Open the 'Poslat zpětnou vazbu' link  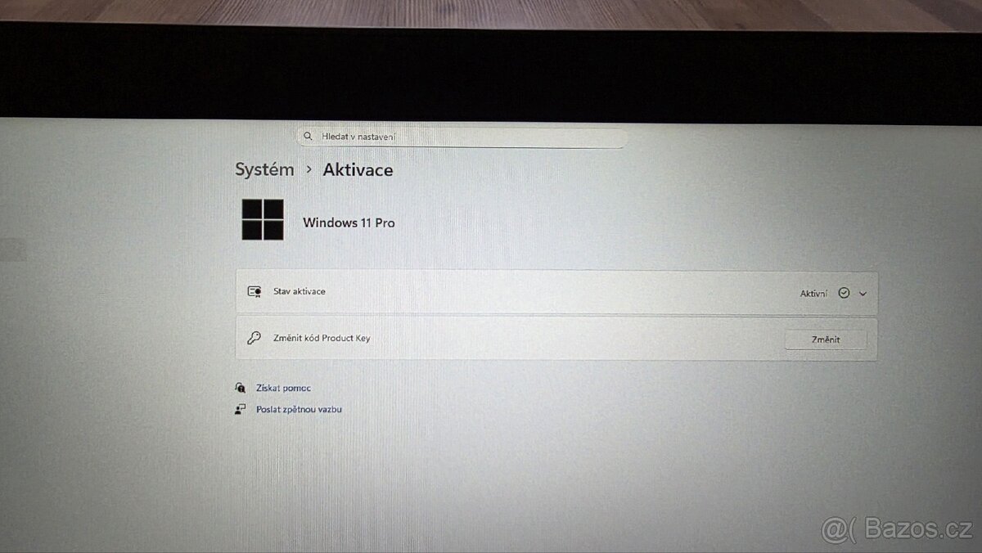point(299,409)
